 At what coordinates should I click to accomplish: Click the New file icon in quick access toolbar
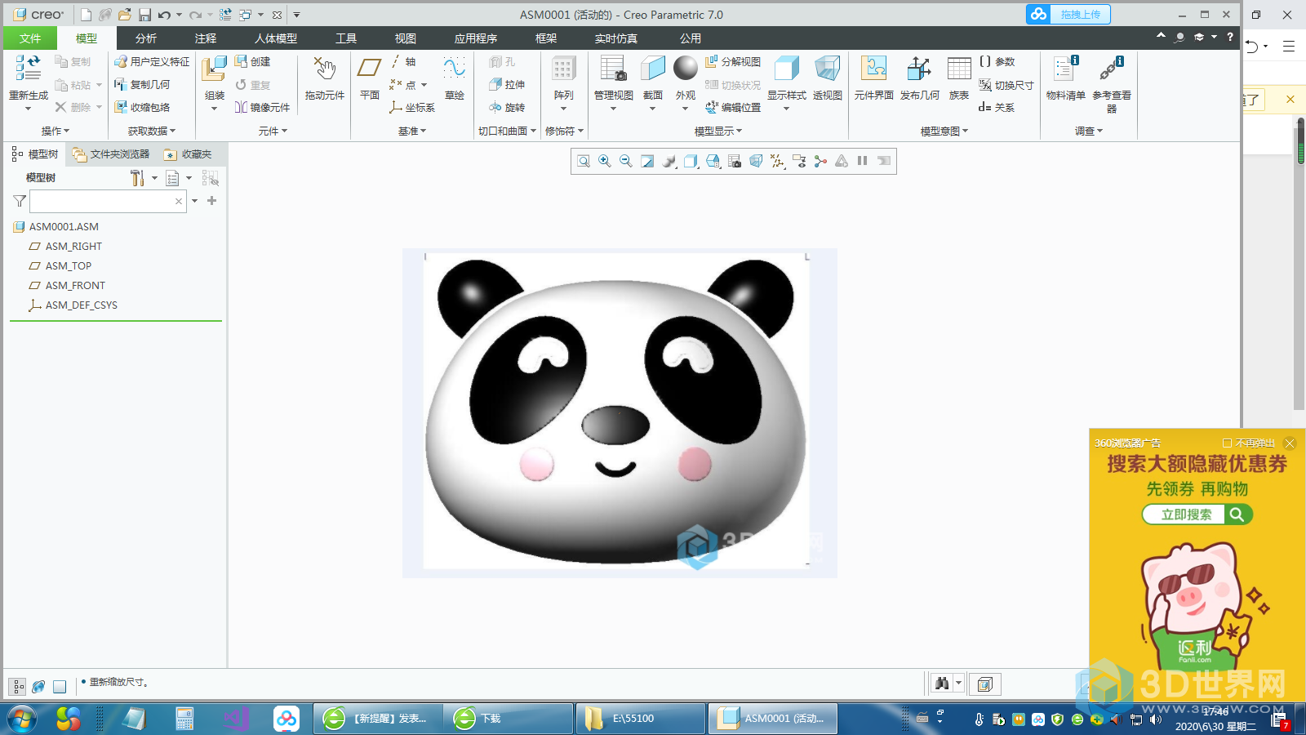pyautogui.click(x=86, y=15)
